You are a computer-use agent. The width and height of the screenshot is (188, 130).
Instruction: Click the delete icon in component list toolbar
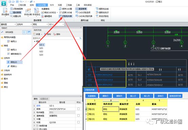55,34
